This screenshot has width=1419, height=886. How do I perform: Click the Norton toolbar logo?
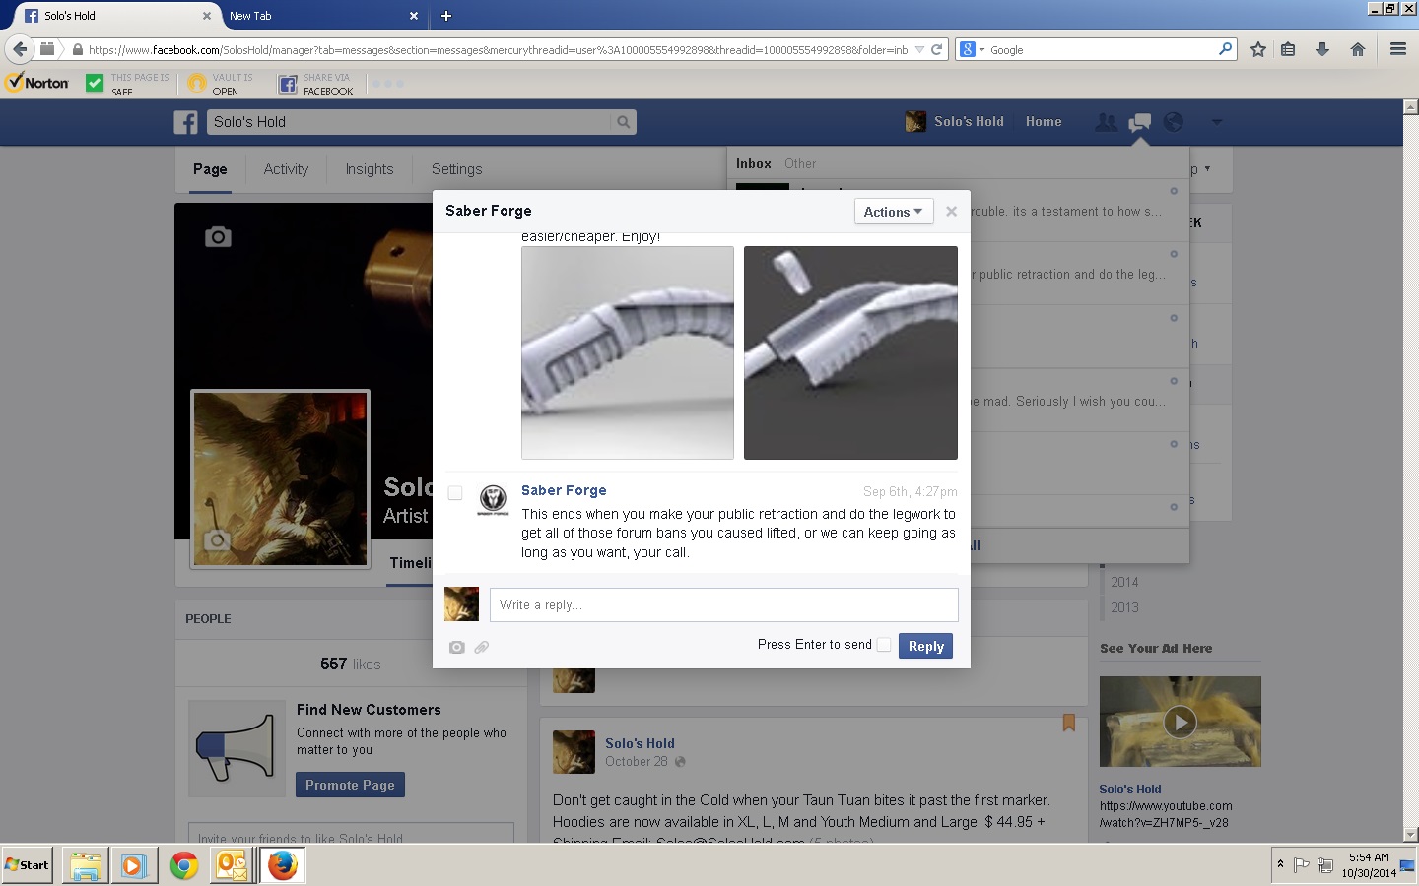(x=37, y=84)
